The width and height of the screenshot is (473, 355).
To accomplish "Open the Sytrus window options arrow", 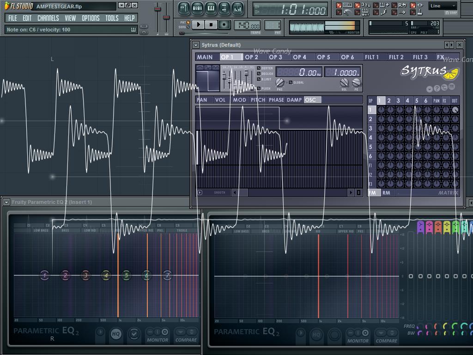I will pyautogui.click(x=196, y=45).
